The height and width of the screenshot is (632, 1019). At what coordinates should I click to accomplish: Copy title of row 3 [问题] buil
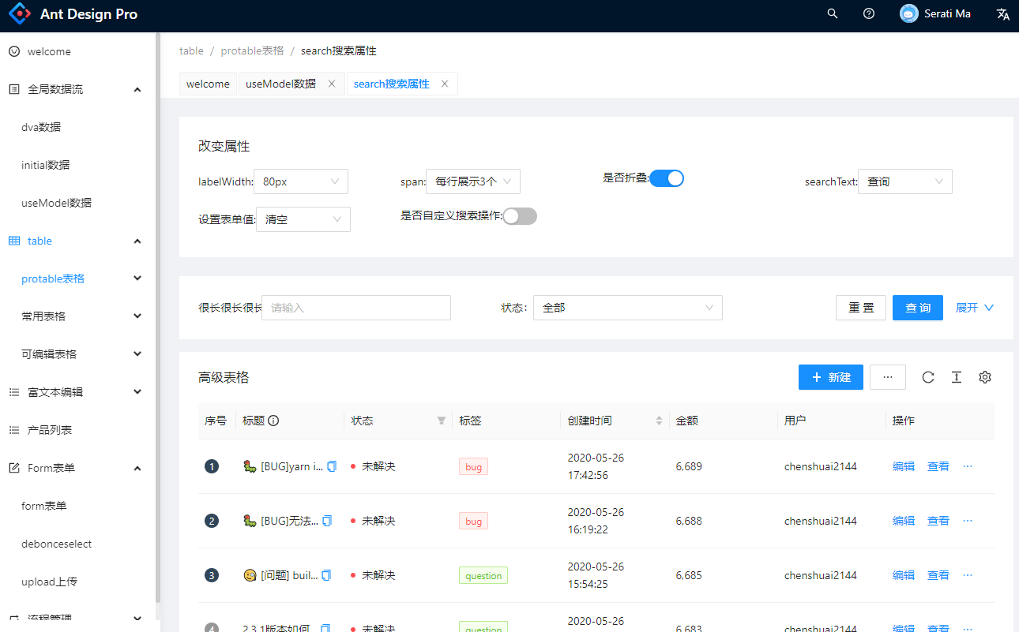[325, 575]
